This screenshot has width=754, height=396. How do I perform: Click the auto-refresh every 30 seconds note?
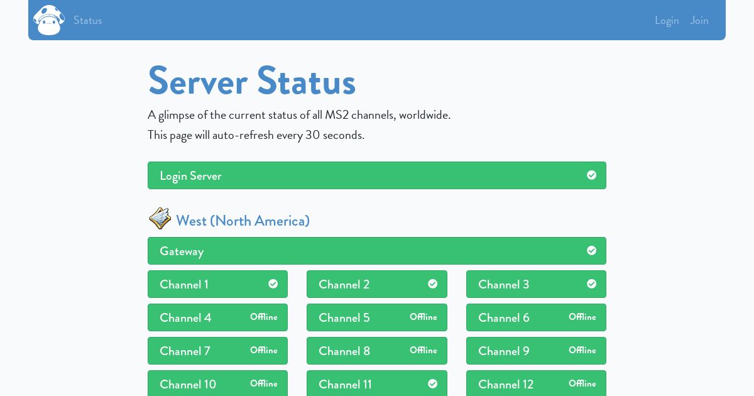point(256,135)
